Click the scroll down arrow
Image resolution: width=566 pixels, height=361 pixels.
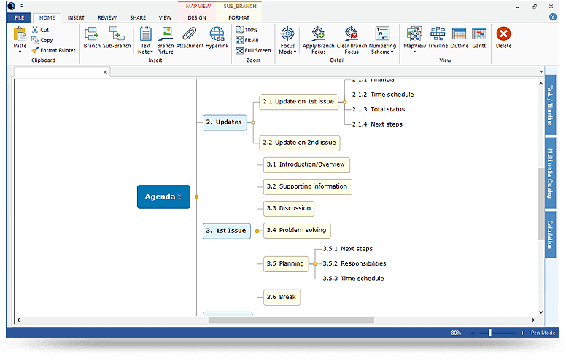[x=540, y=312]
